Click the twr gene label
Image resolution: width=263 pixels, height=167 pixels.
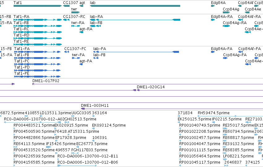click(74, 9)
